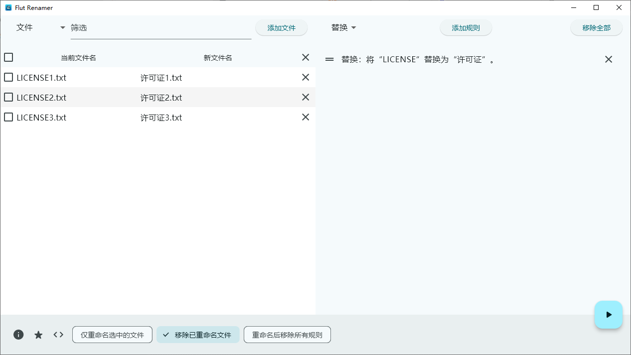
Task: Click the 添加规则 button
Action: click(x=466, y=28)
